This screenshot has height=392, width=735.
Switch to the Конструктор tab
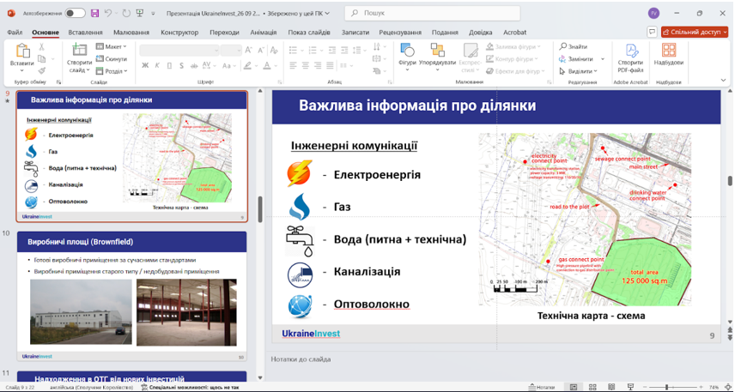(x=179, y=33)
